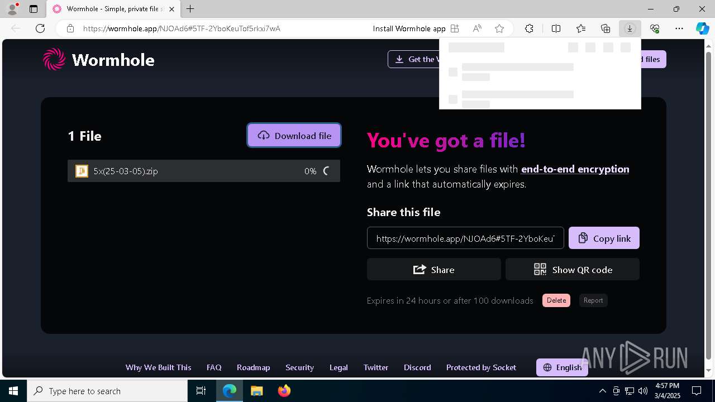Image resolution: width=715 pixels, height=402 pixels.
Task: Open the Why We Built This link
Action: click(x=158, y=367)
